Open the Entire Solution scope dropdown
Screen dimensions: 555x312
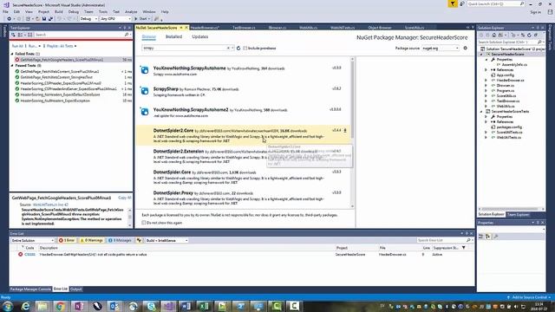(33, 240)
